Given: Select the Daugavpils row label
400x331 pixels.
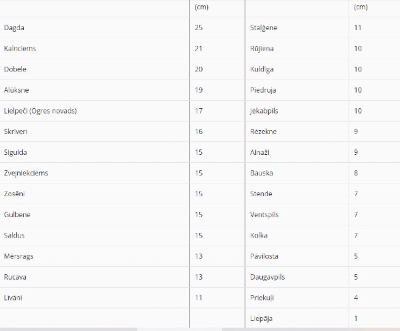Looking at the screenshot, I should [x=267, y=277].
